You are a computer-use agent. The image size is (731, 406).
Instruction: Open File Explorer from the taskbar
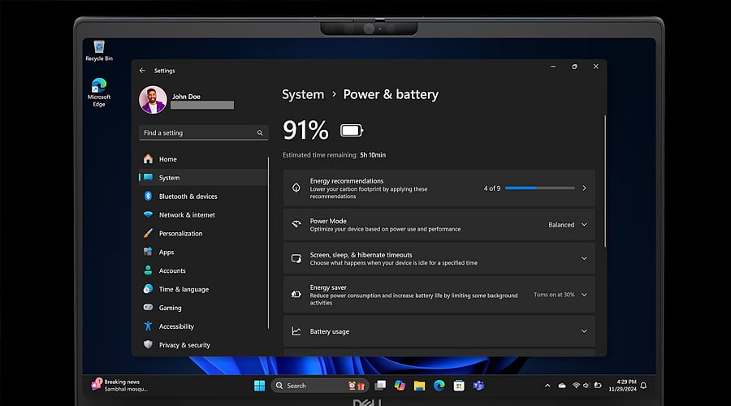(x=419, y=386)
